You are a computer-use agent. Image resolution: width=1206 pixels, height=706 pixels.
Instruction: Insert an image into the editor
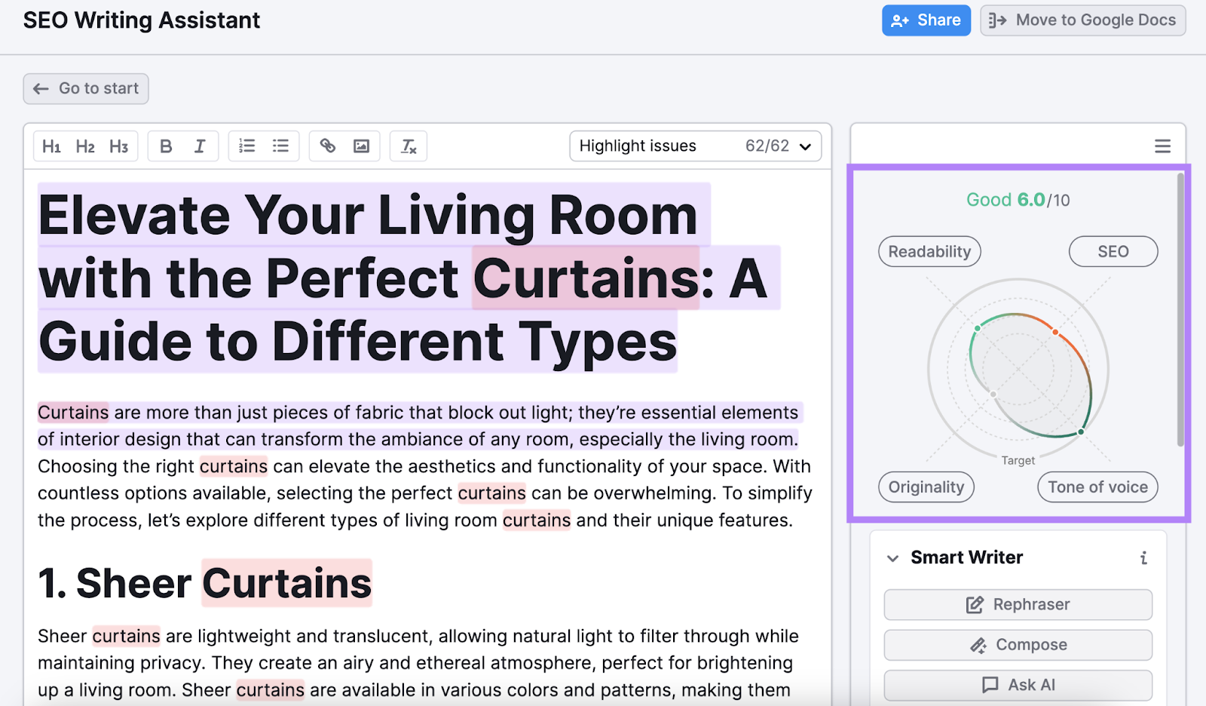click(362, 146)
